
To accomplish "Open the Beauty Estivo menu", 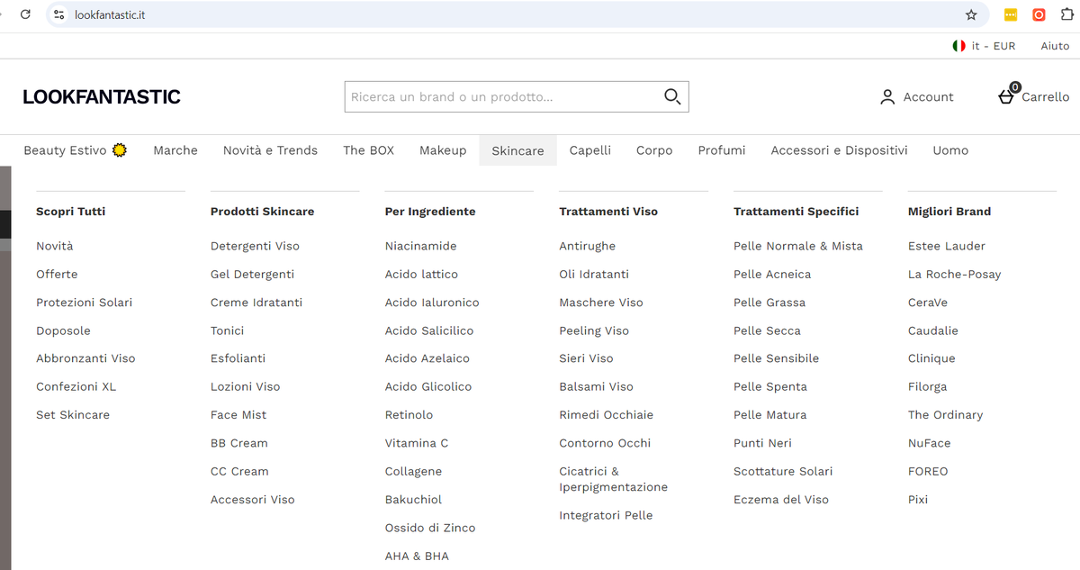I will click(x=76, y=150).
